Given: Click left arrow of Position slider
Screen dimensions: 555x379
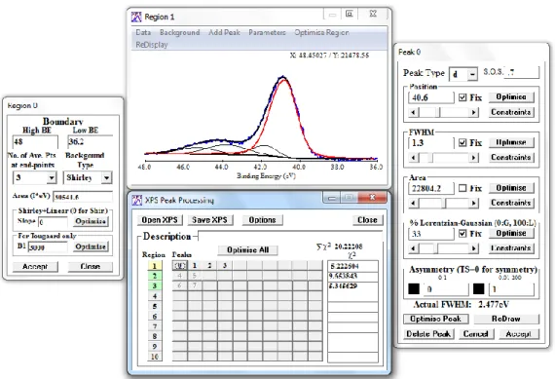Looking at the screenshot, I should (x=414, y=113).
